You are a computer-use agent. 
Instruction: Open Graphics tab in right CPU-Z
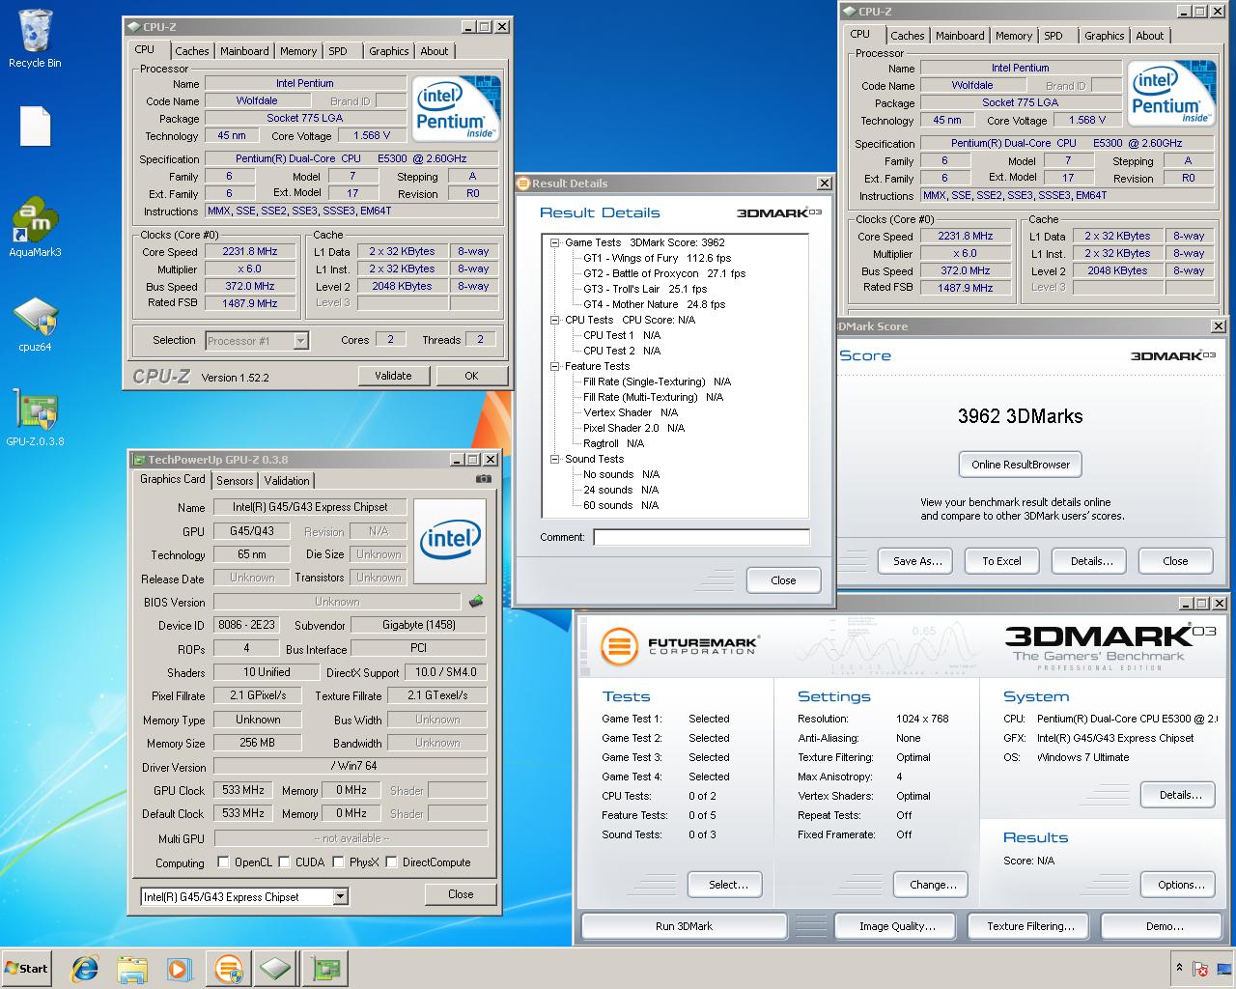click(1104, 36)
